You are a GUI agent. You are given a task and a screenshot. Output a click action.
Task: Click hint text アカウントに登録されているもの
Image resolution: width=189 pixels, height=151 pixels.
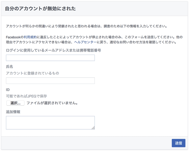tap(32, 73)
